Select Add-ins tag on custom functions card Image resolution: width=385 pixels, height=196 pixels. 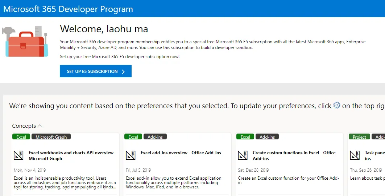tap(267, 137)
